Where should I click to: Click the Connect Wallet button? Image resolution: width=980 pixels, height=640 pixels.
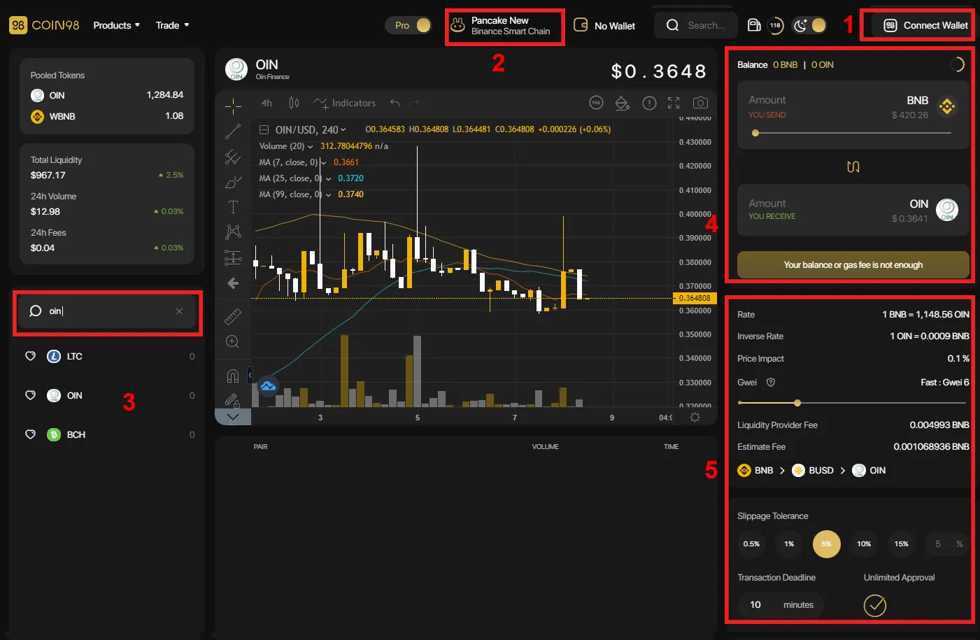point(924,25)
